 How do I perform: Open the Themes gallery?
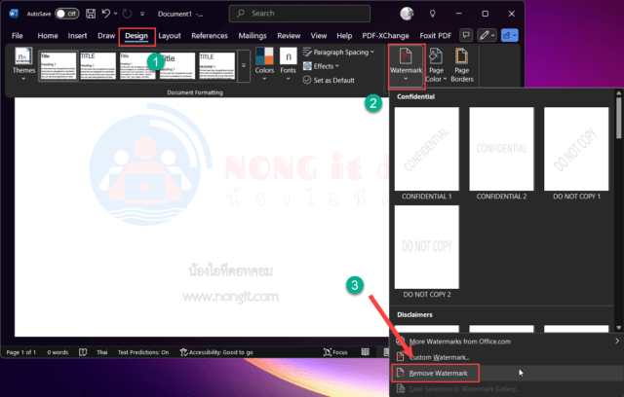[23, 64]
